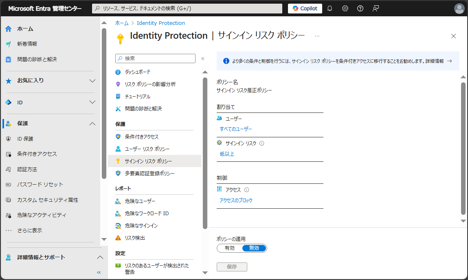This screenshot has height=280, width=468.
Task: Select サインイン リスク ポリシー menu item
Action: [155, 161]
